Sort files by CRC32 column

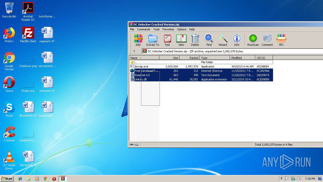[264, 58]
